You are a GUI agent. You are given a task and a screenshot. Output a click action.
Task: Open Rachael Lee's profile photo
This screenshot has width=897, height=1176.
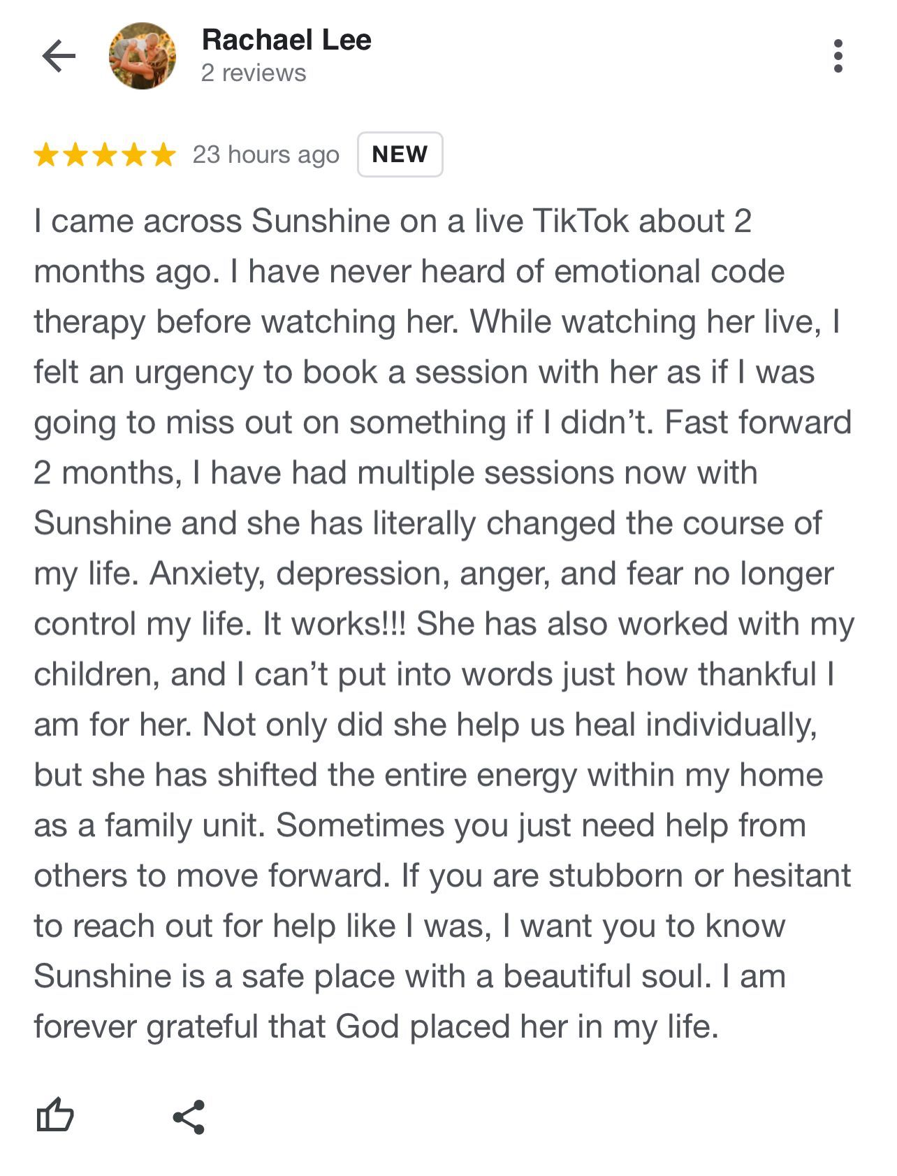coord(143,56)
